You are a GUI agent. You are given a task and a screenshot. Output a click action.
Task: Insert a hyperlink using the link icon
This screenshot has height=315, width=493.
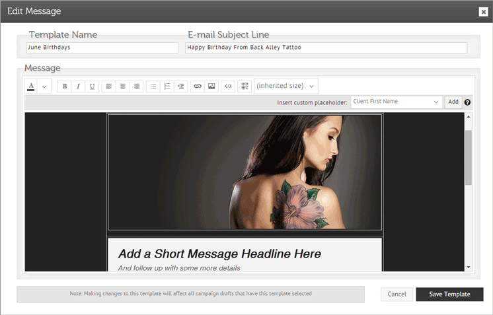pyautogui.click(x=197, y=87)
